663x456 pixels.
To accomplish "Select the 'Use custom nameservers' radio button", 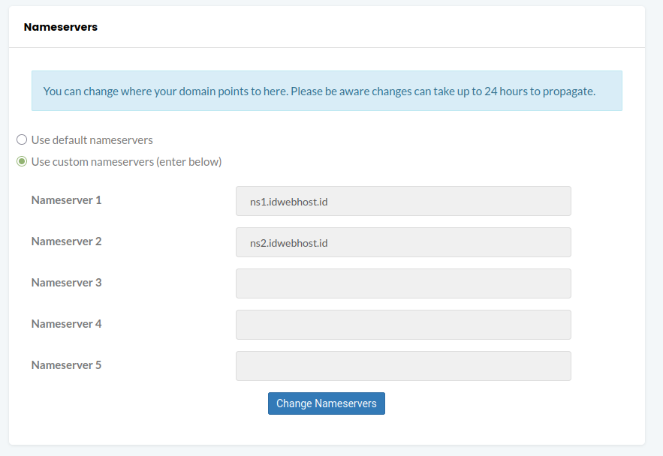I will coord(22,161).
